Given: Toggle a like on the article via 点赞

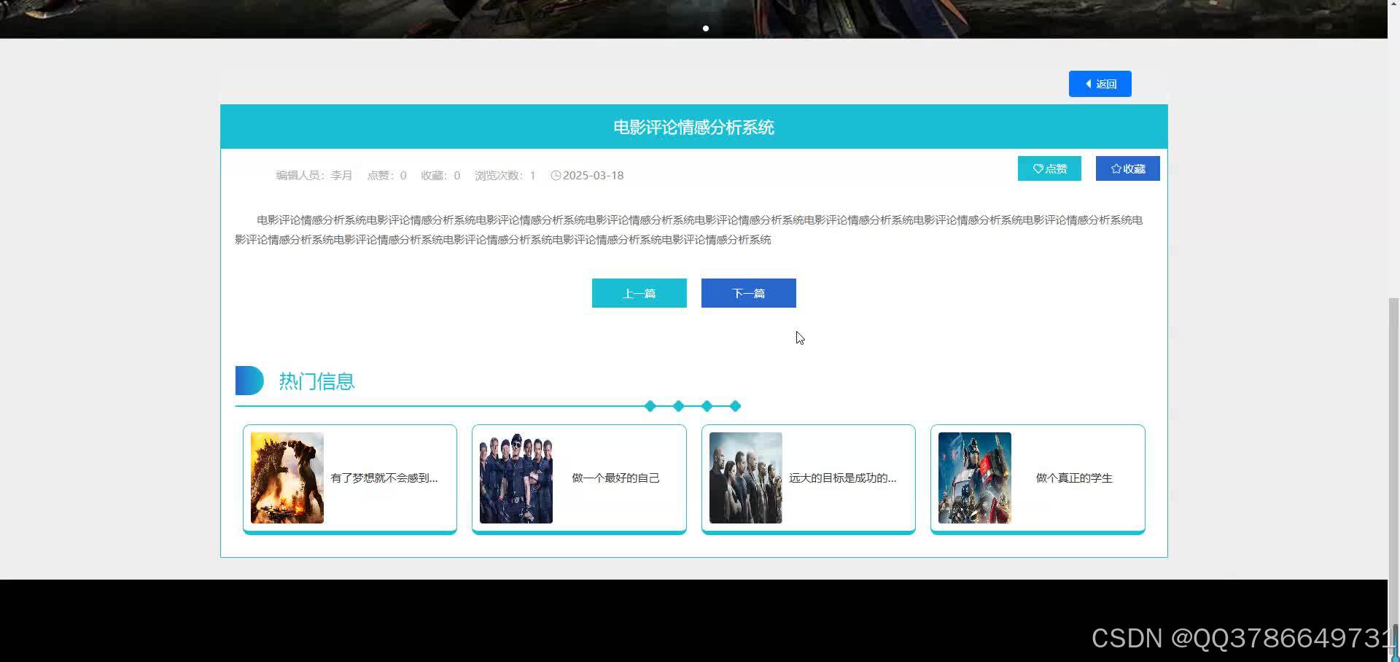Looking at the screenshot, I should (1049, 168).
